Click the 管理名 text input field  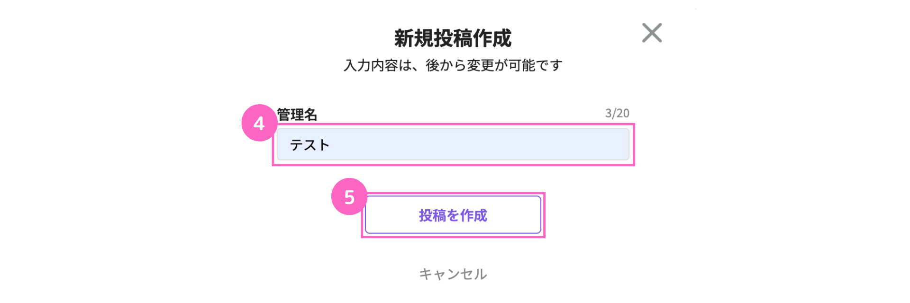(453, 144)
